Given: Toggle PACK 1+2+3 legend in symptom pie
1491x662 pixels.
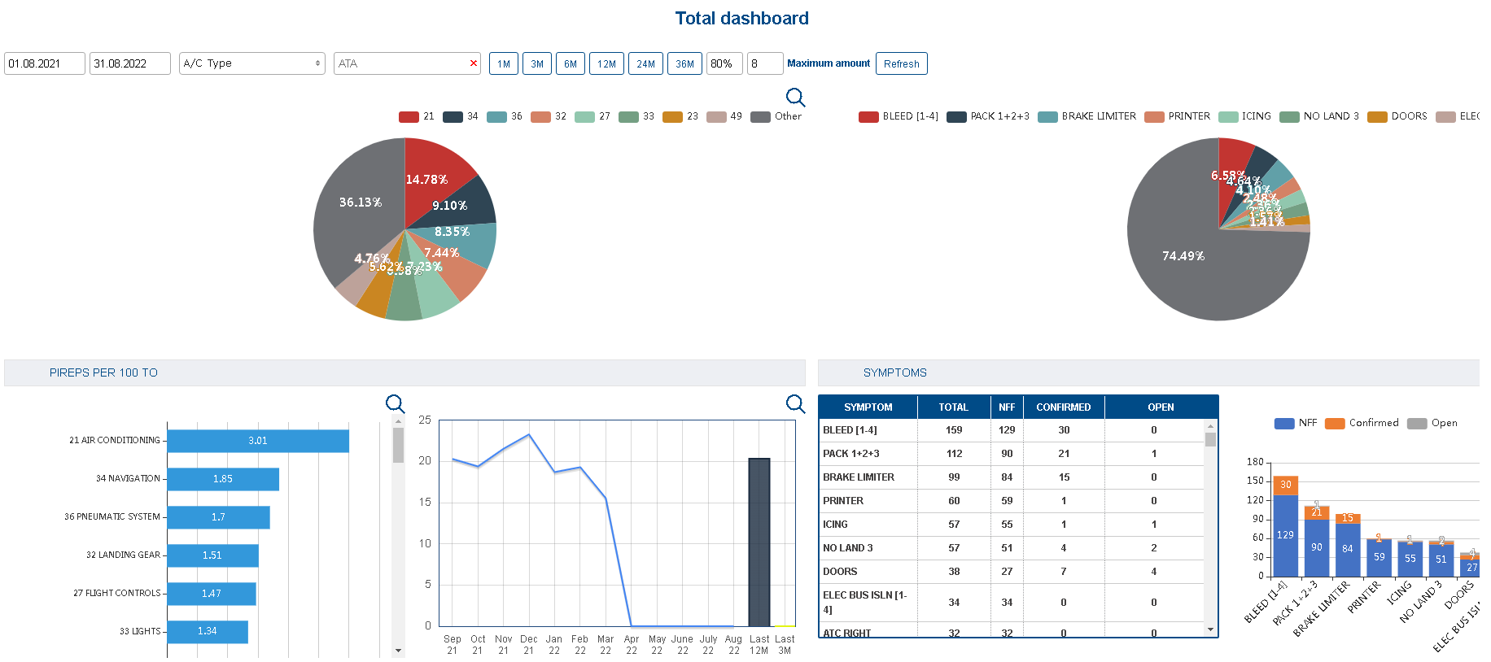Looking at the screenshot, I should [x=988, y=116].
